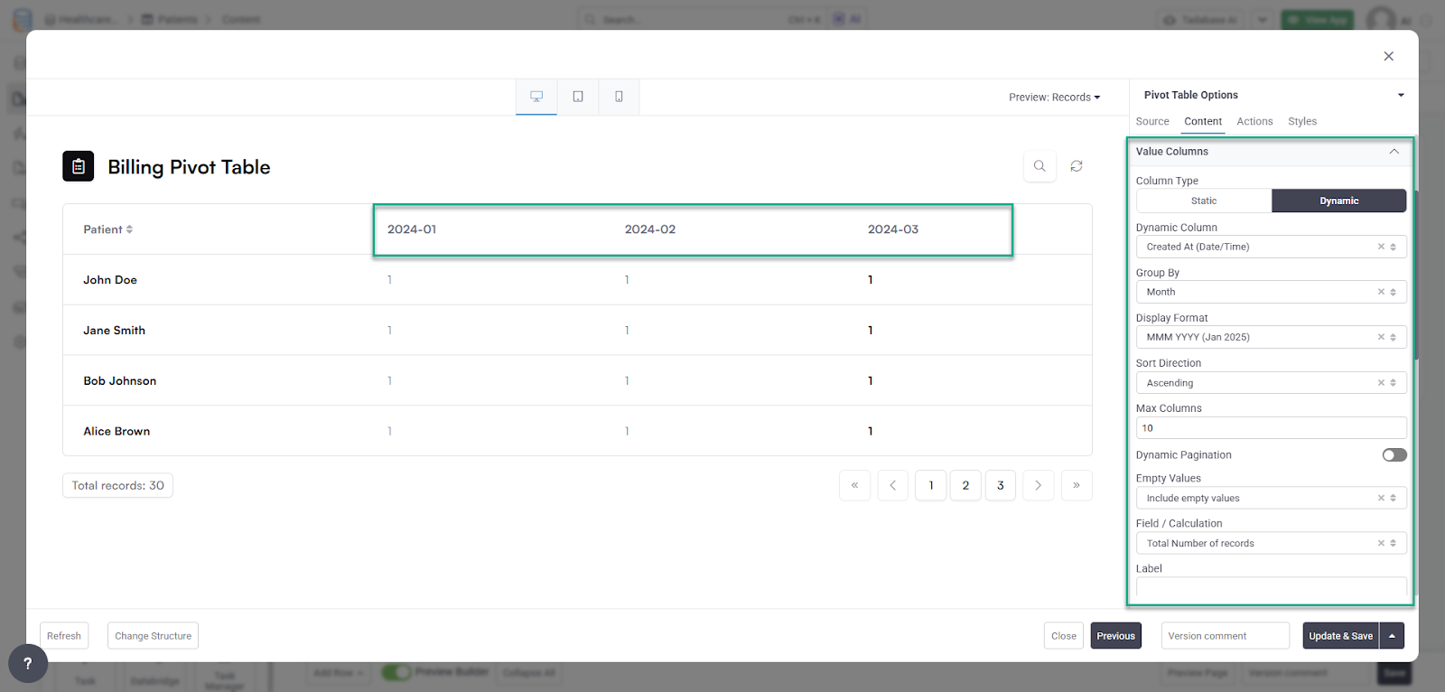Screen dimensions: 1445x692
Task: Open the Actions tab
Action: [1254, 121]
